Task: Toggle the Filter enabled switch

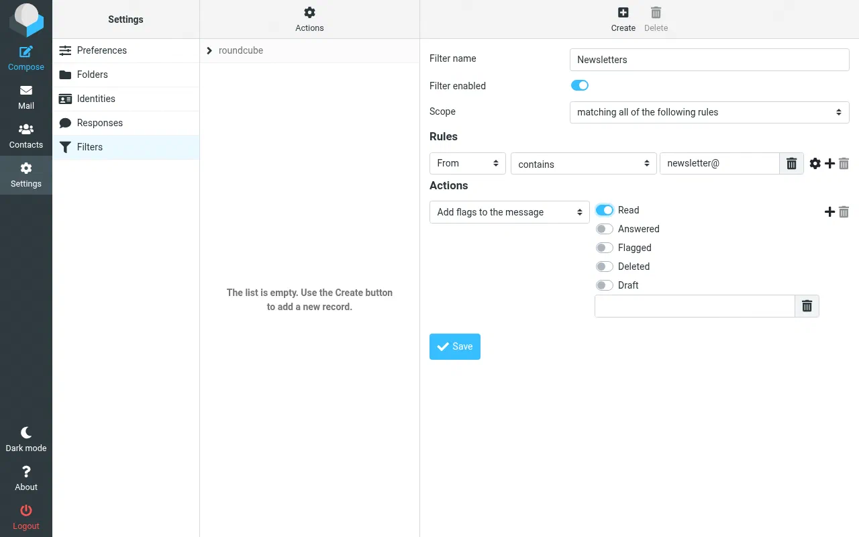Action: click(580, 85)
